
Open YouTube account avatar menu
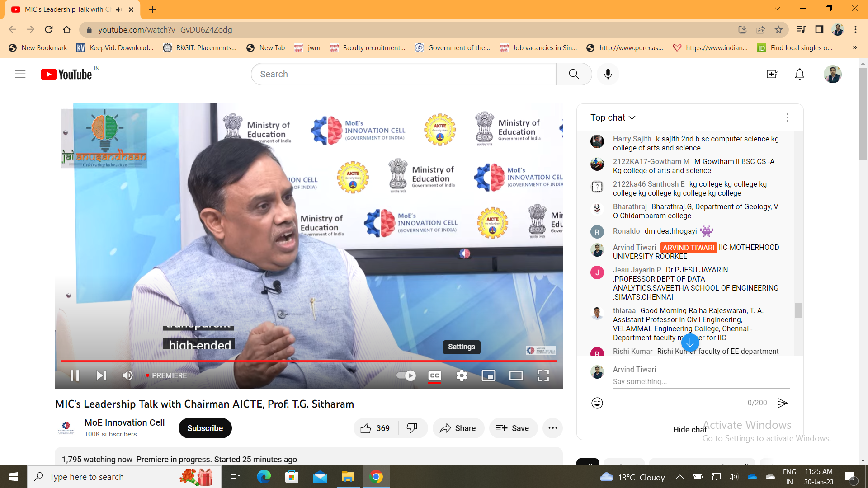point(832,74)
